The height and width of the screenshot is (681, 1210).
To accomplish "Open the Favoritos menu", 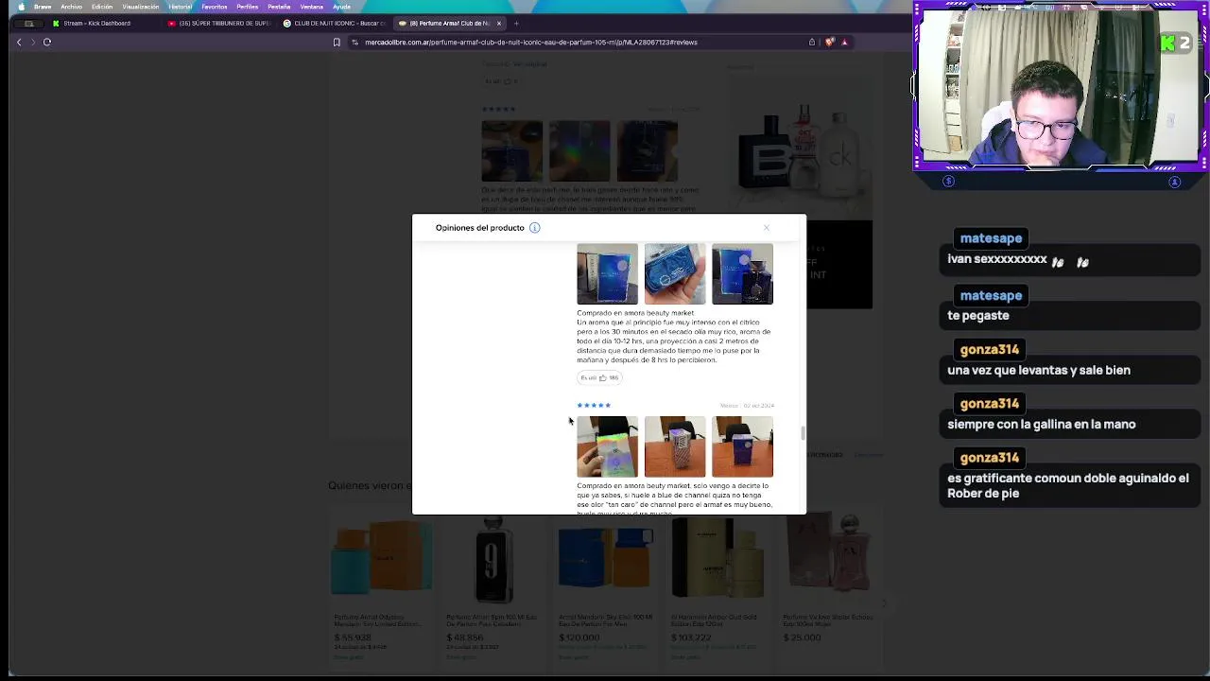I will click(x=215, y=7).
